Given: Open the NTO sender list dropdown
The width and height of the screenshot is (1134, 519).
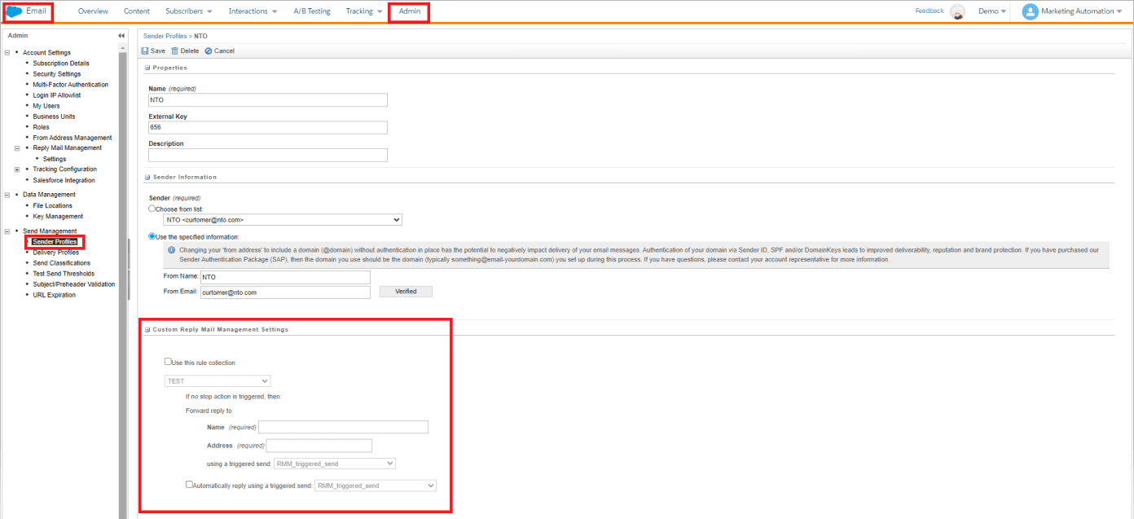Looking at the screenshot, I should point(283,220).
